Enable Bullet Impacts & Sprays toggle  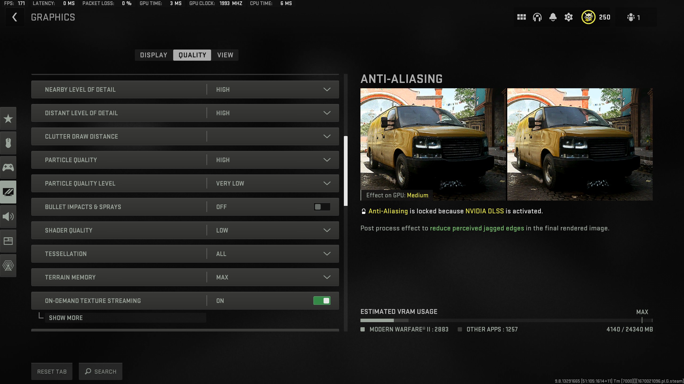pos(322,207)
